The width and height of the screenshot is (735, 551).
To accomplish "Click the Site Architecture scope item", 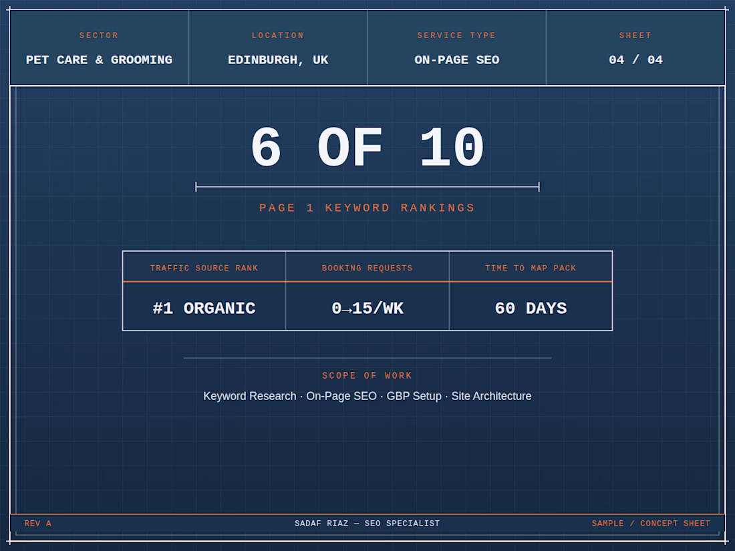I will coord(491,396).
